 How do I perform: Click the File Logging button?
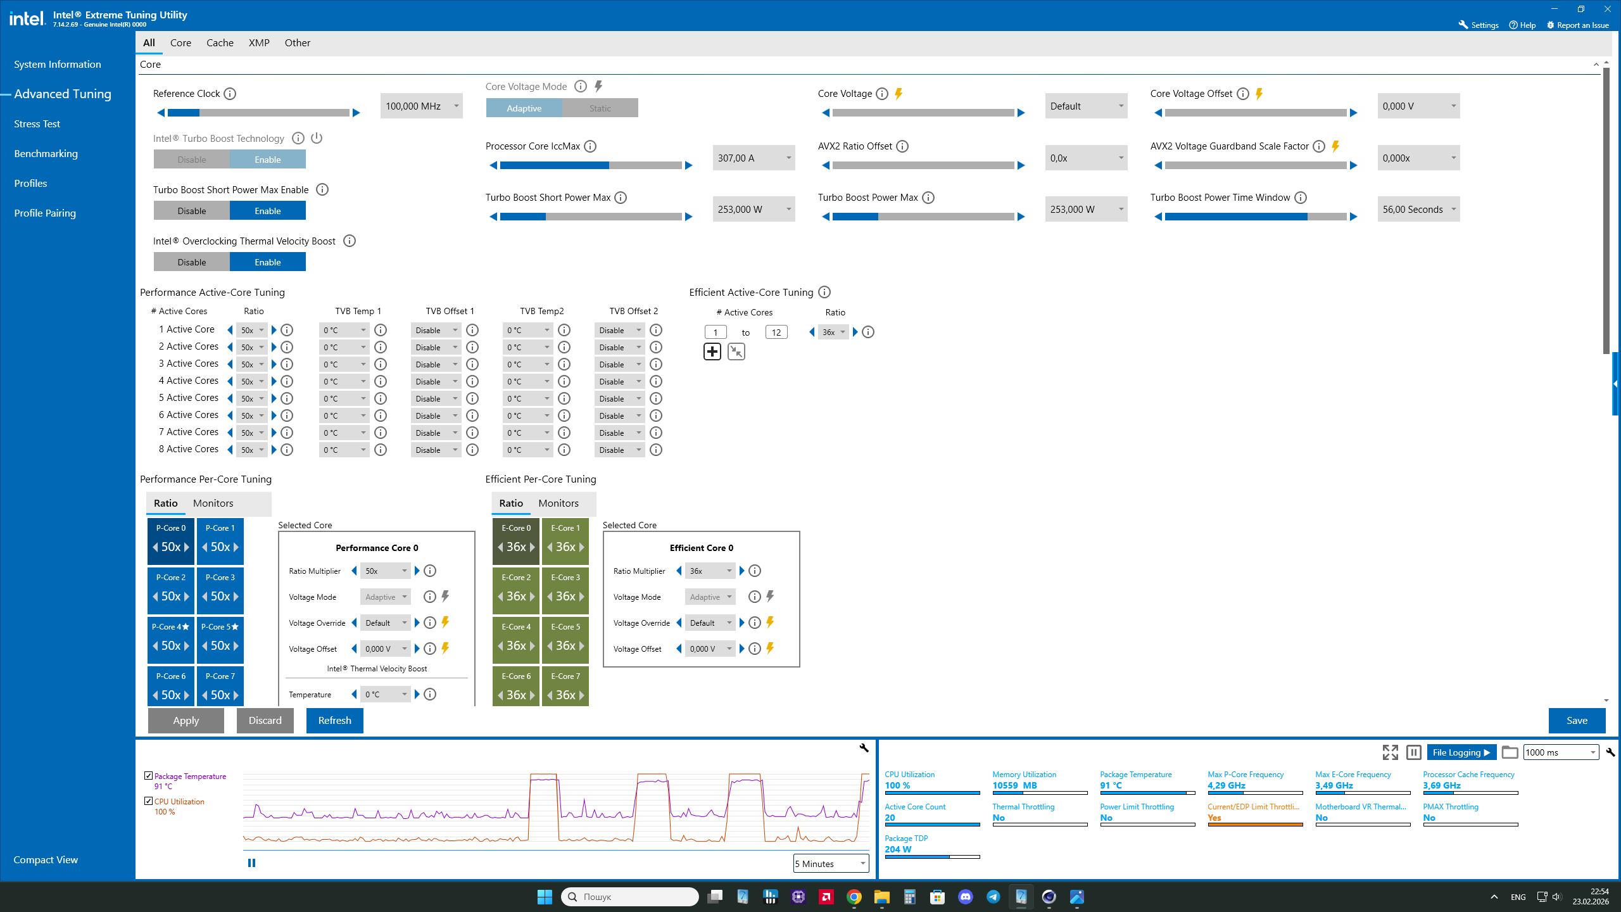[1461, 752]
